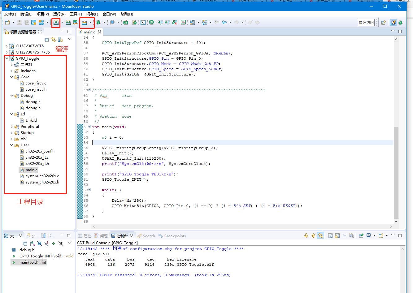The image size is (413, 293).
Task: Switch to the 问题 tab
Action: 101,236
